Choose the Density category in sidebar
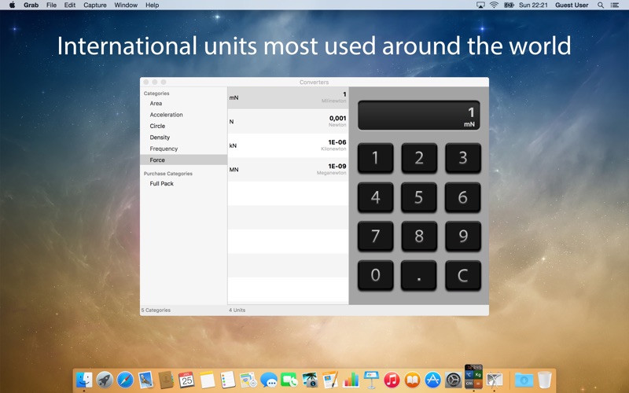This screenshot has width=629, height=393. click(160, 138)
